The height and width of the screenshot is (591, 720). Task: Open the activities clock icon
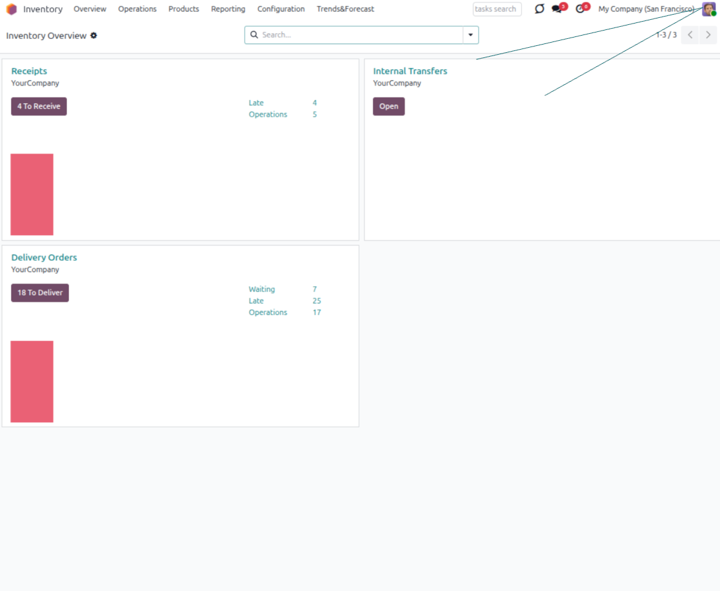click(x=580, y=9)
